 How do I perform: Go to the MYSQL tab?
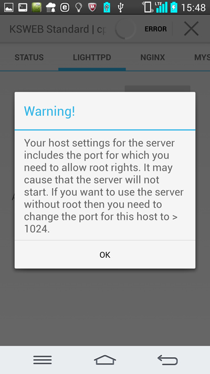(x=202, y=57)
